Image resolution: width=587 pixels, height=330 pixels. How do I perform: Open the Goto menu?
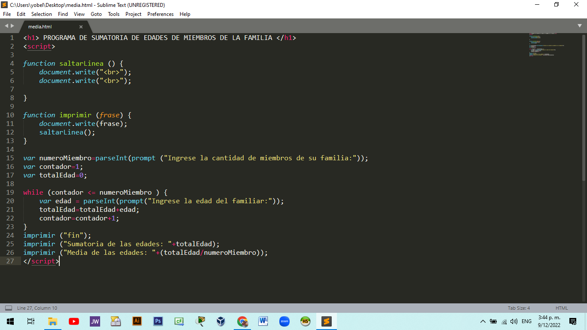point(96,14)
